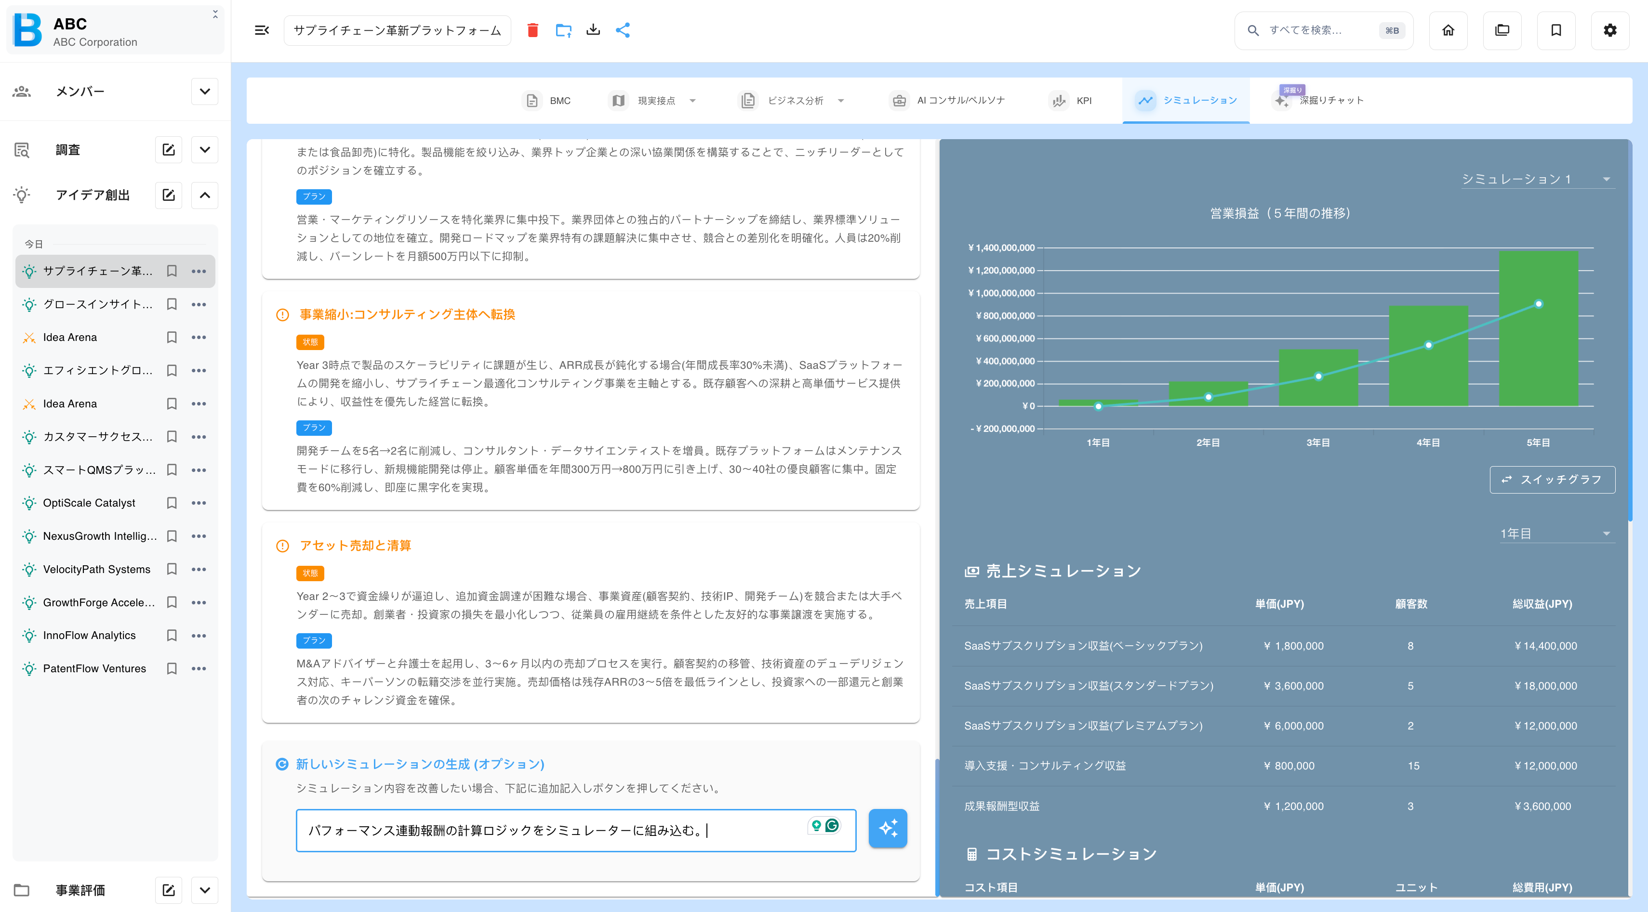This screenshot has height=912, width=1648.
Task: Switch to the AI コンサル/ペルソナ tab
Action: tap(947, 100)
